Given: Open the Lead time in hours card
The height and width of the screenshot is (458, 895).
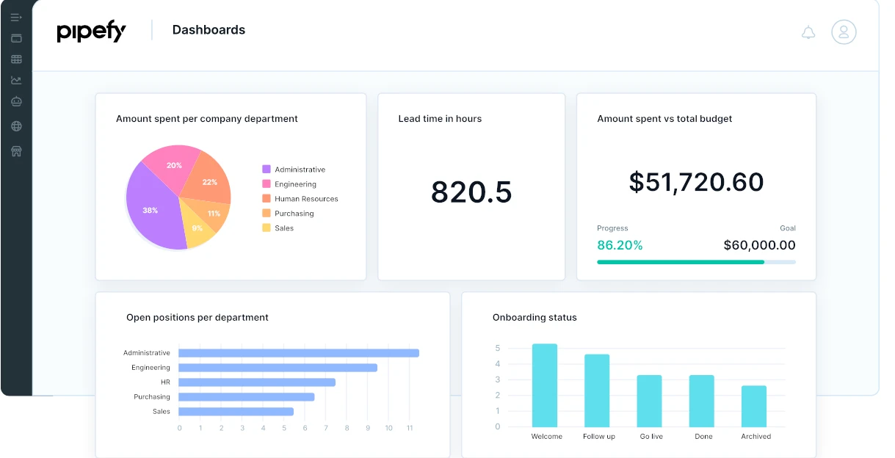Looking at the screenshot, I should pyautogui.click(x=471, y=186).
